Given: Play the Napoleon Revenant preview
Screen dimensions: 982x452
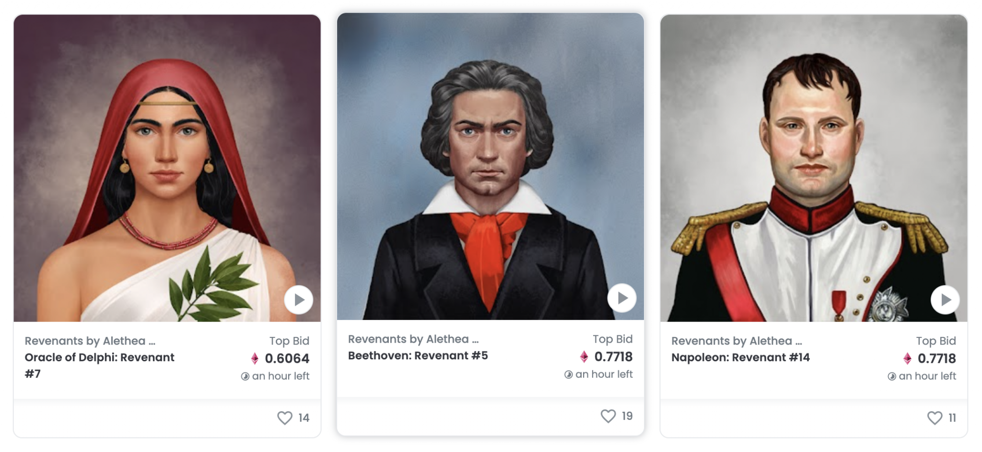Looking at the screenshot, I should 945,300.
